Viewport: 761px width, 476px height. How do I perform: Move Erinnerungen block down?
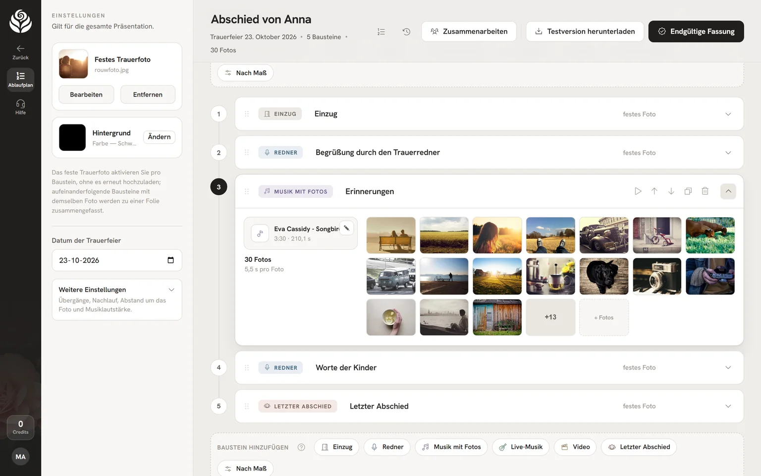[x=671, y=191]
